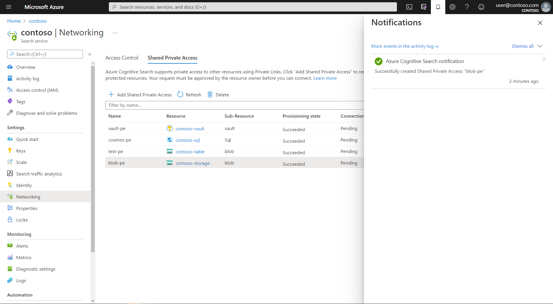Click the Filter by name field
Image resolution: width=553 pixels, height=304 pixels.
coord(235,105)
